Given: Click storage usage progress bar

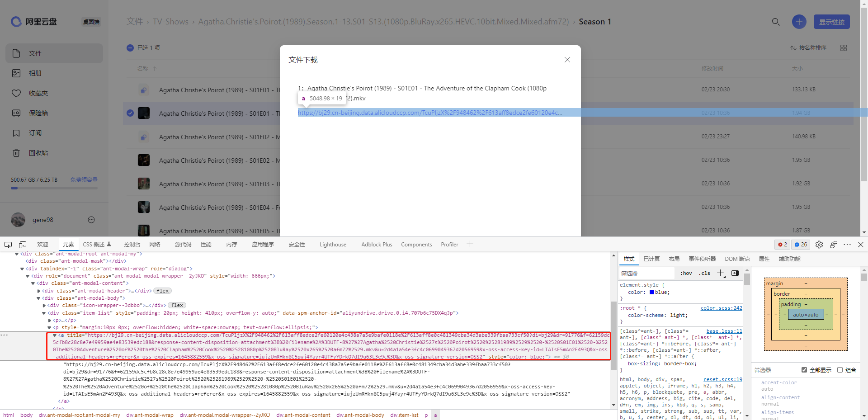Looking at the screenshot, I should 54,188.
